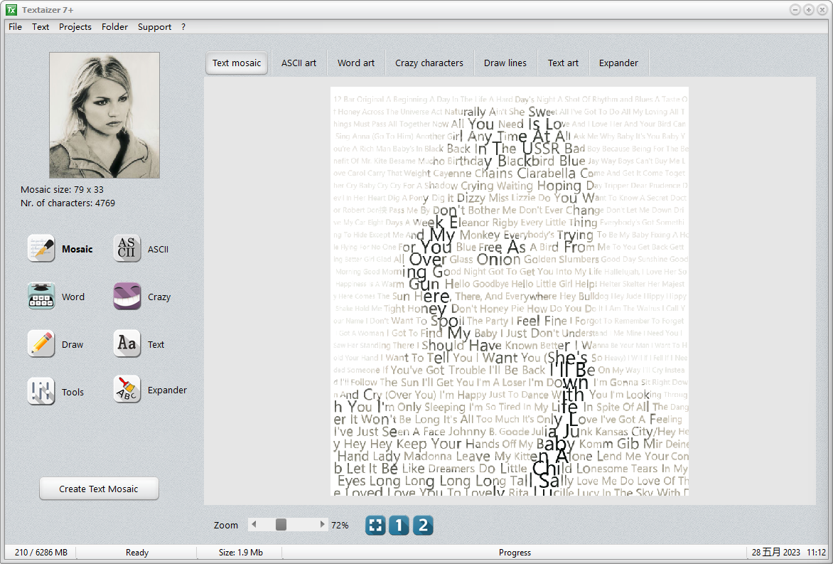The image size is (833, 564).
Task: Launch the Crazy smile icon
Action: (x=127, y=296)
